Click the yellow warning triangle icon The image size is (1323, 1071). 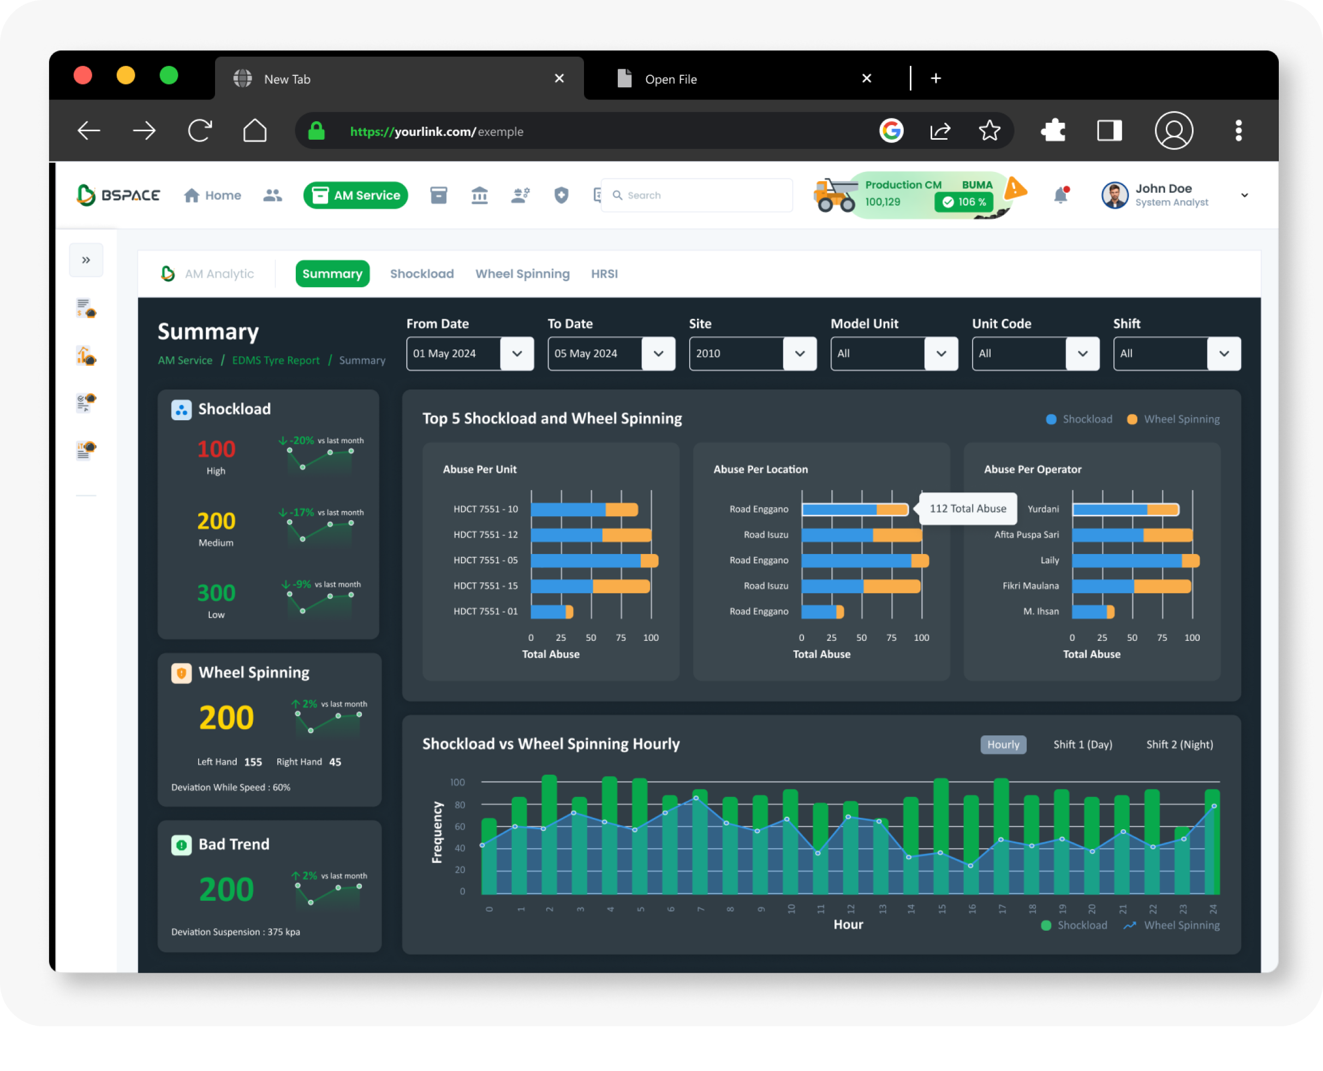click(1015, 188)
